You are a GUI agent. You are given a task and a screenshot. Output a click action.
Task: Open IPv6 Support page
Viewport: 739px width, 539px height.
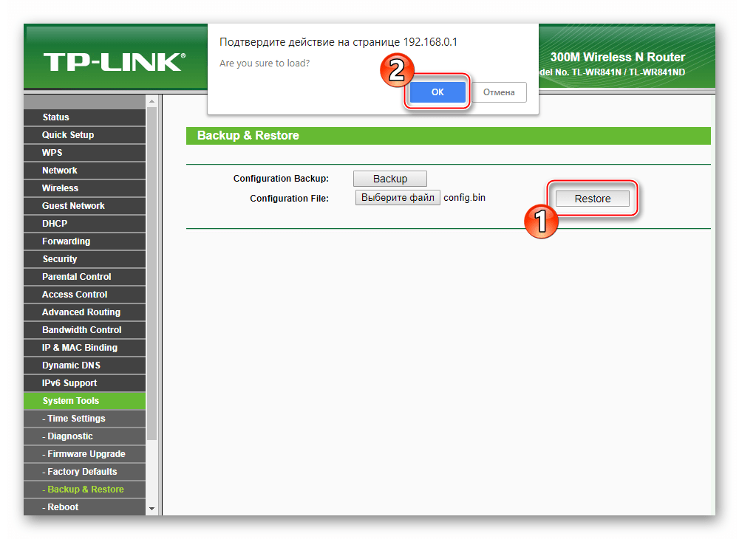point(84,383)
